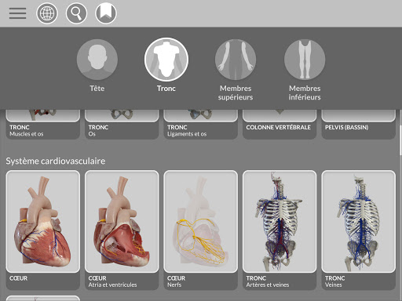This screenshot has height=301, width=402.
Task: Open TRONC Os card
Action: 122,125
